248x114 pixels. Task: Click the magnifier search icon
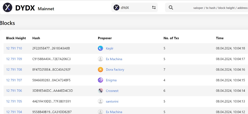point(171,7)
